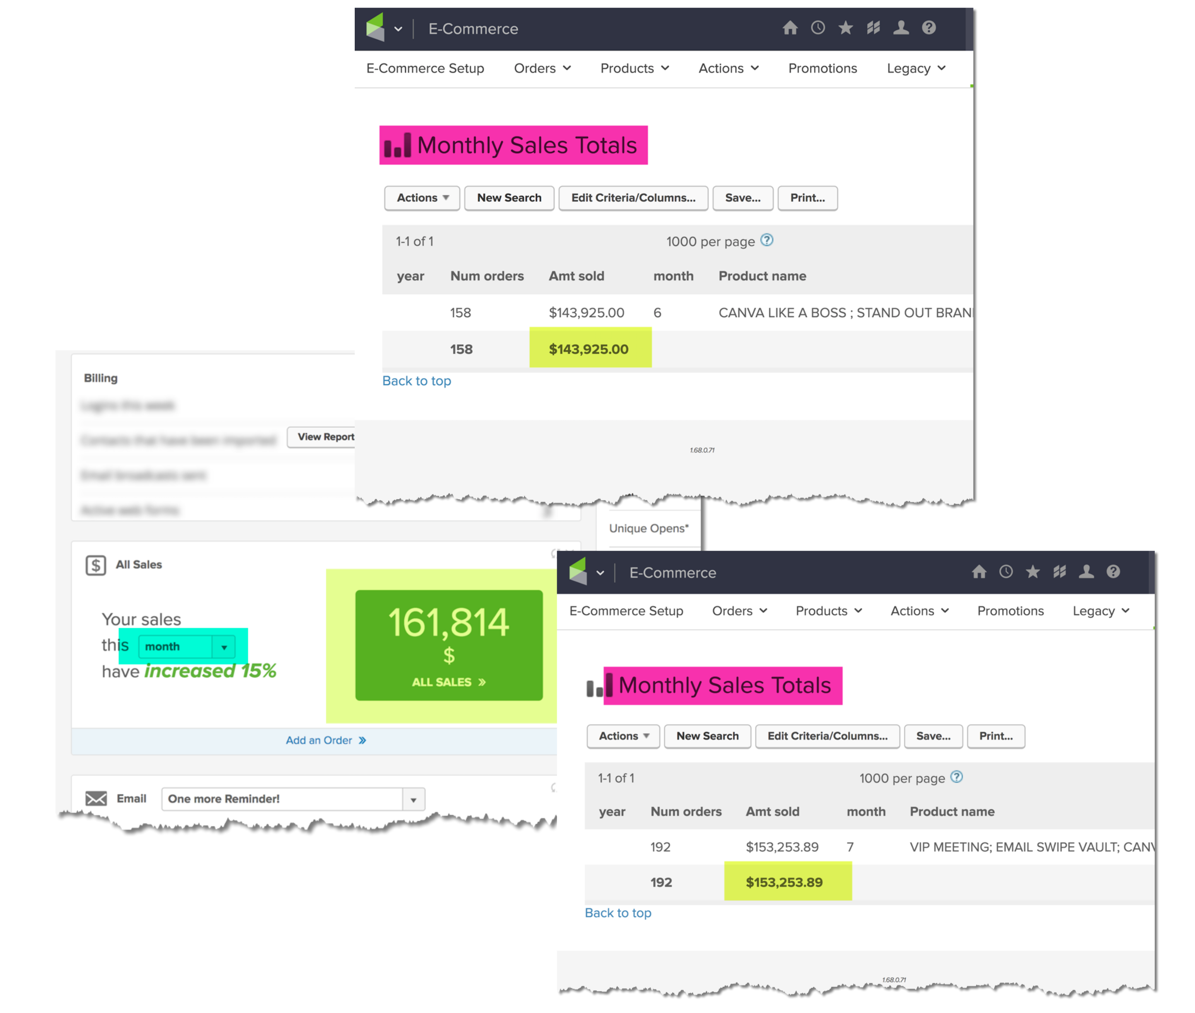This screenshot has height=1013, width=1195.
Task: Expand the One more Reminder! email dropdown
Action: pos(413,800)
